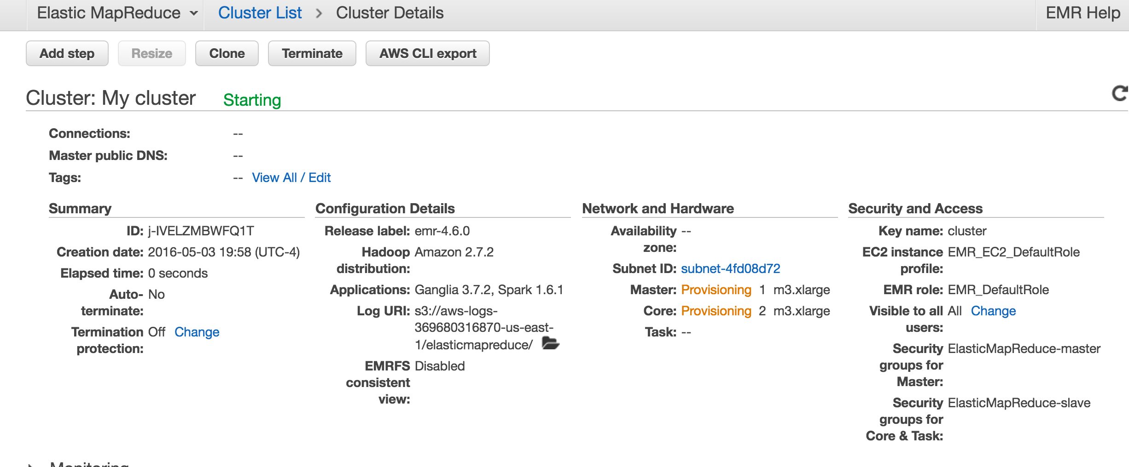The width and height of the screenshot is (1129, 467).
Task: Go to Cluster List breadcrumb
Action: click(x=260, y=13)
